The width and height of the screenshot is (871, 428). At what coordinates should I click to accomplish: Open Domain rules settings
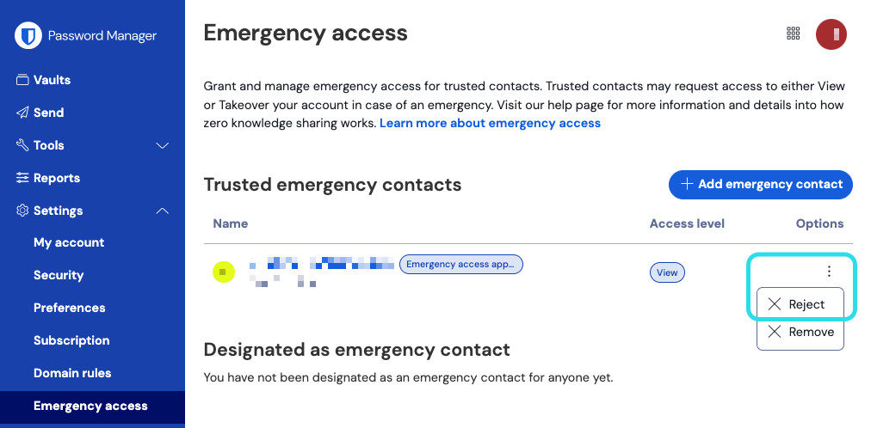72,373
